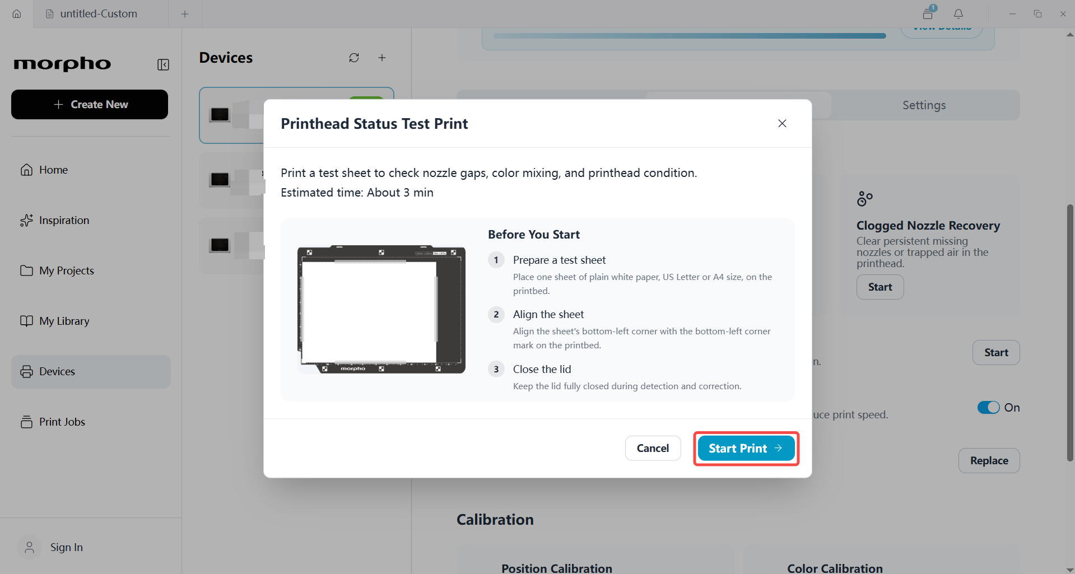The width and height of the screenshot is (1075, 574).
Task: Click the user avatar icon
Action: [x=29, y=547]
